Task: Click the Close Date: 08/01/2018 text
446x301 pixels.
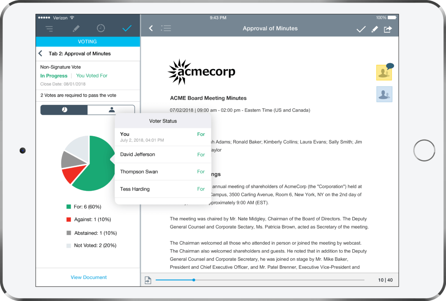Action: coord(63,84)
